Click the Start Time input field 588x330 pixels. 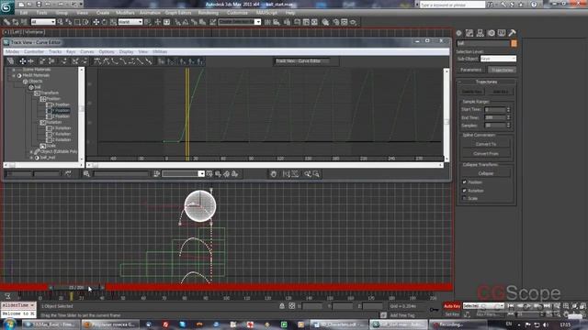coord(495,110)
